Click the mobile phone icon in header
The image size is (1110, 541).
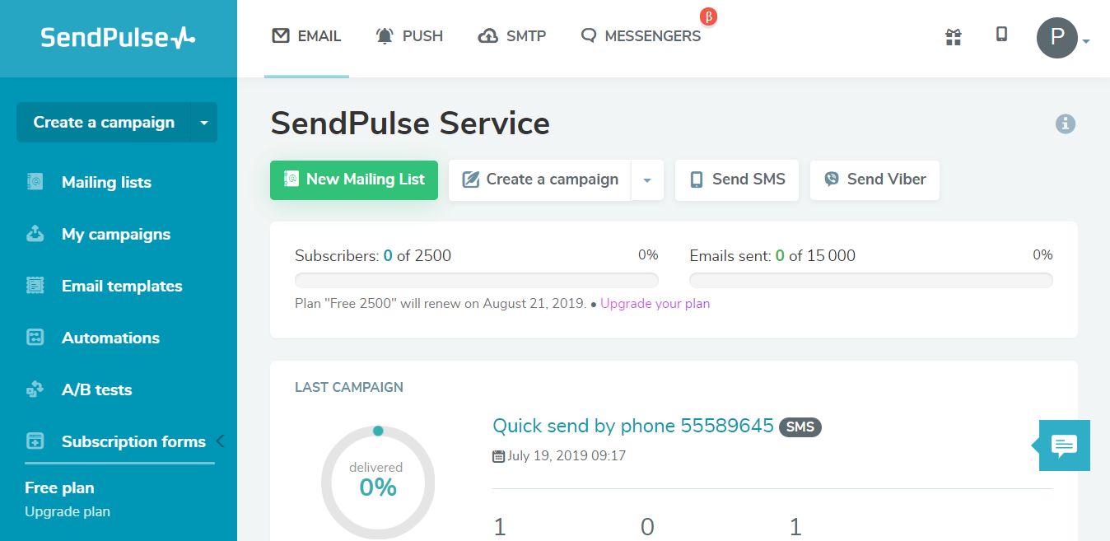pos(1001,35)
